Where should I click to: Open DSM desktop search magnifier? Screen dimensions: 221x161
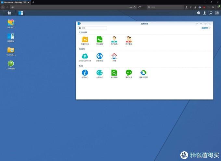coord(211,13)
